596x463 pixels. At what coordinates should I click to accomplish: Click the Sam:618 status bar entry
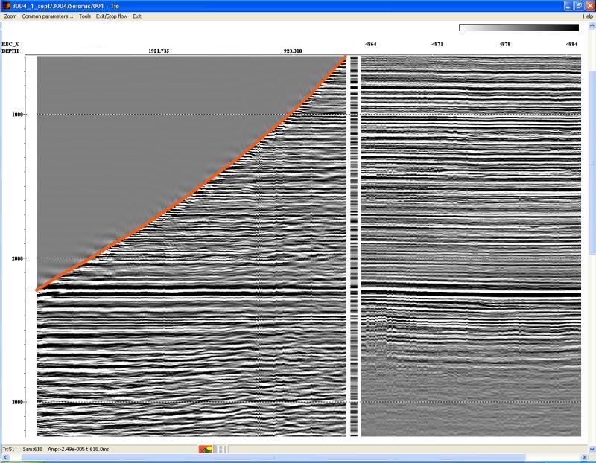[33, 450]
